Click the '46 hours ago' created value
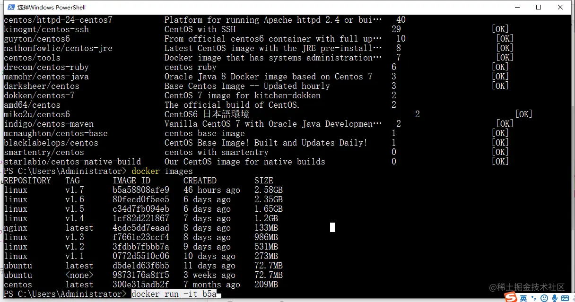The height and width of the screenshot is (302, 575). click(212, 190)
